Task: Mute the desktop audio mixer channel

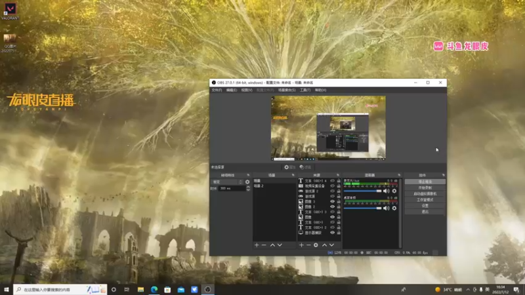Action: tap(386, 208)
